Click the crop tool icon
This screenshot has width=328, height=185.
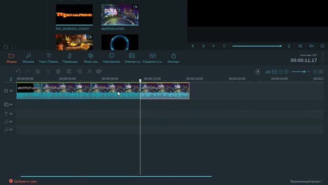(69, 71)
